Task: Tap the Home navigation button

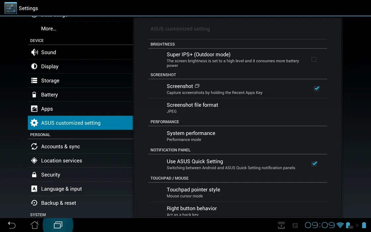Action: (x=34, y=225)
